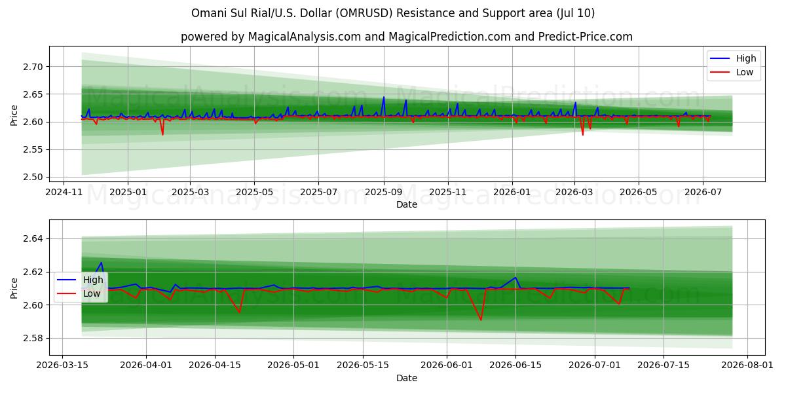The height and width of the screenshot is (393, 786).
Task: Click the bottom chart y-axis label 2.64
Action: click(x=33, y=239)
